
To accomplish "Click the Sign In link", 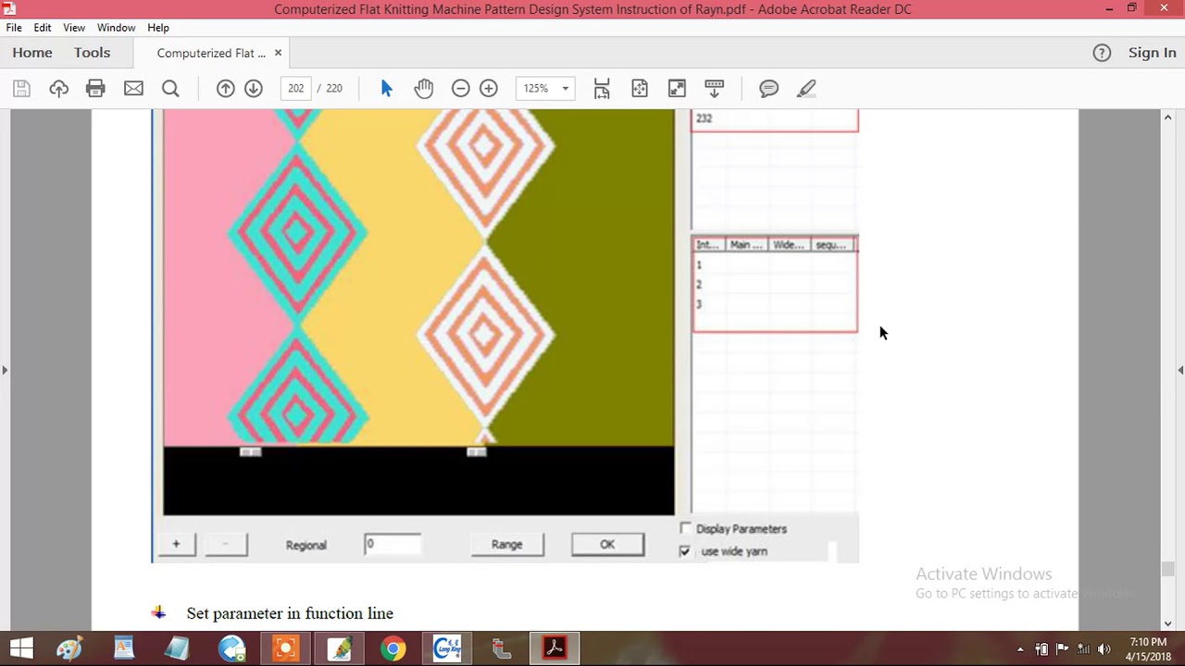I will click(1152, 53).
